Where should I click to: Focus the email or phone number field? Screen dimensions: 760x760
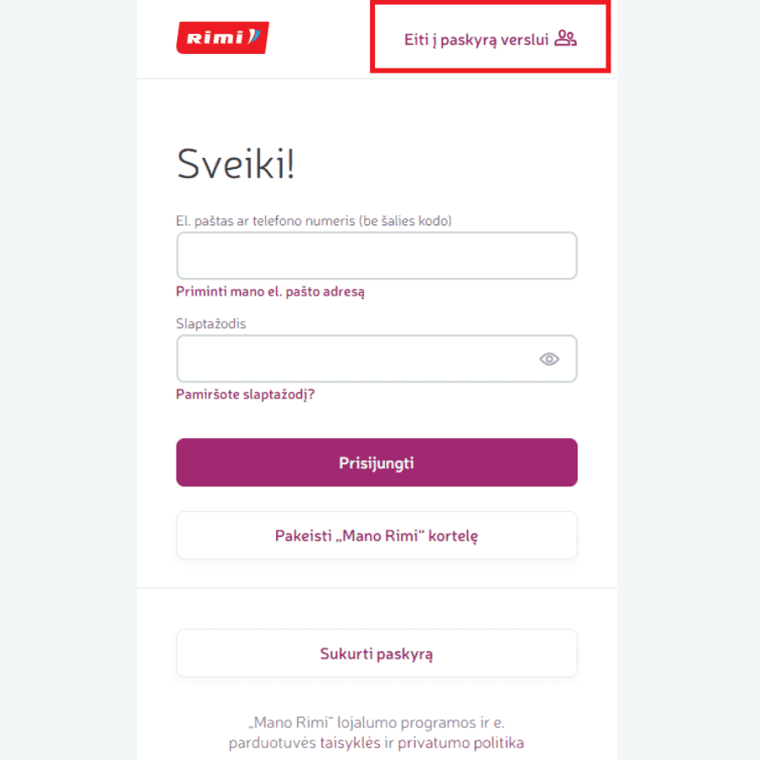pos(376,256)
